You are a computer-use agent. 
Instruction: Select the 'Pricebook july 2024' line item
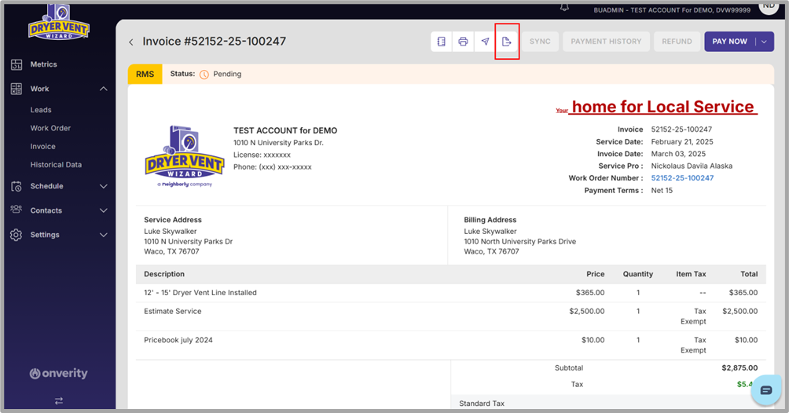click(x=451, y=345)
